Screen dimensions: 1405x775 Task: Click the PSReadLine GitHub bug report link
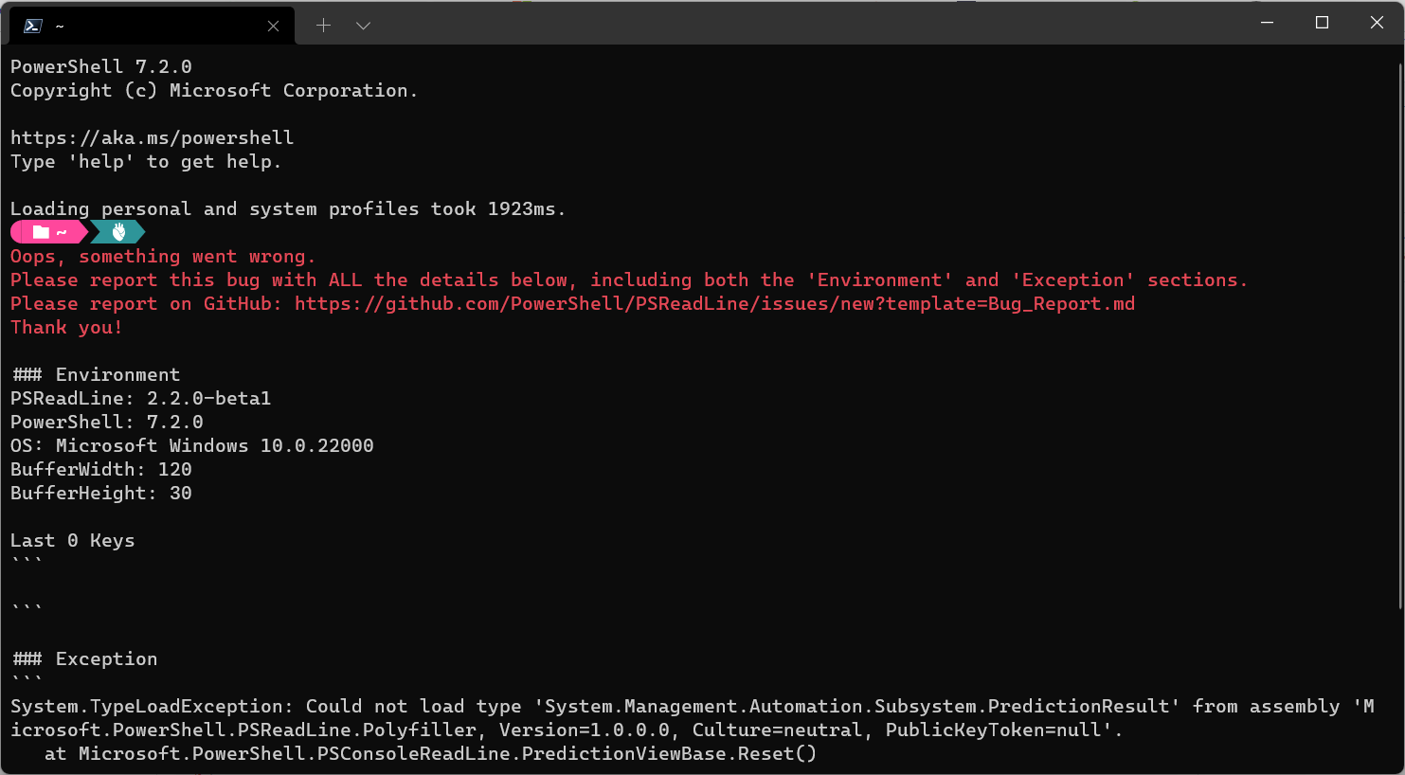714,303
